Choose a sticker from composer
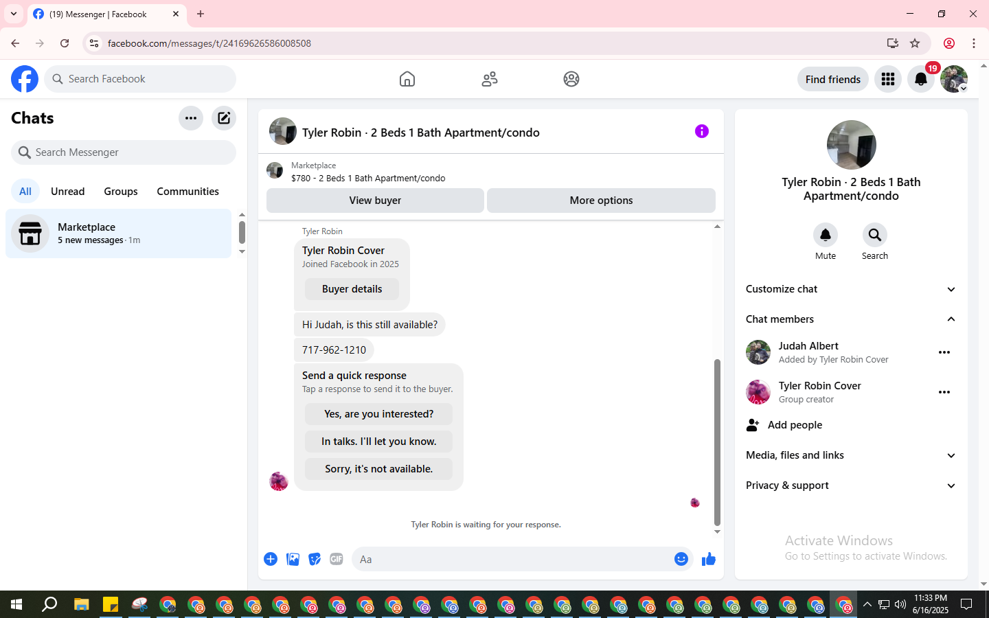The width and height of the screenshot is (989, 618). [x=315, y=559]
